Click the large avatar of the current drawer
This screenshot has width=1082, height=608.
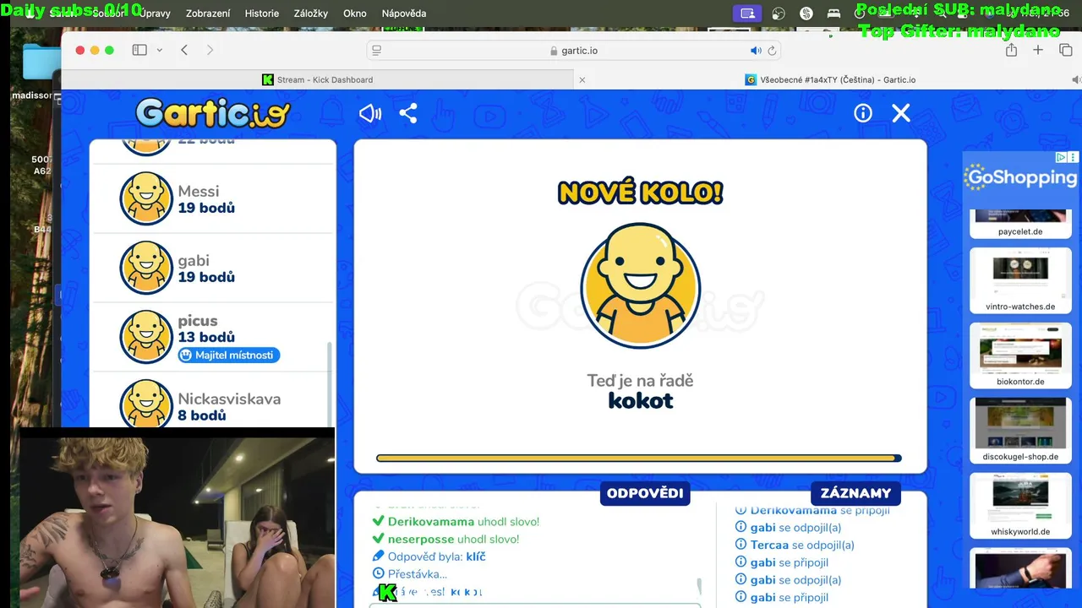[641, 286]
